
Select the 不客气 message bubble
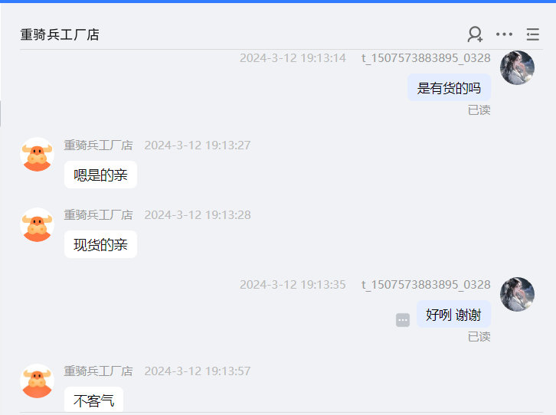point(94,400)
